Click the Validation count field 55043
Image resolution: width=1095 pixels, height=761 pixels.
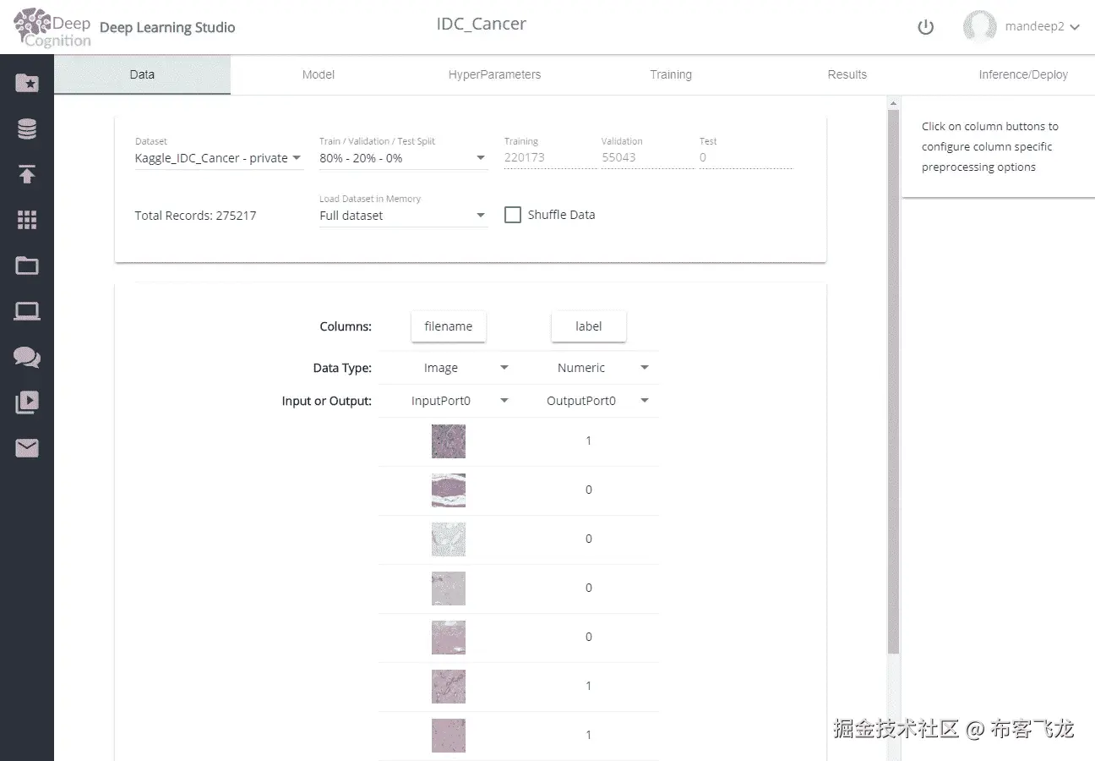[646, 157]
